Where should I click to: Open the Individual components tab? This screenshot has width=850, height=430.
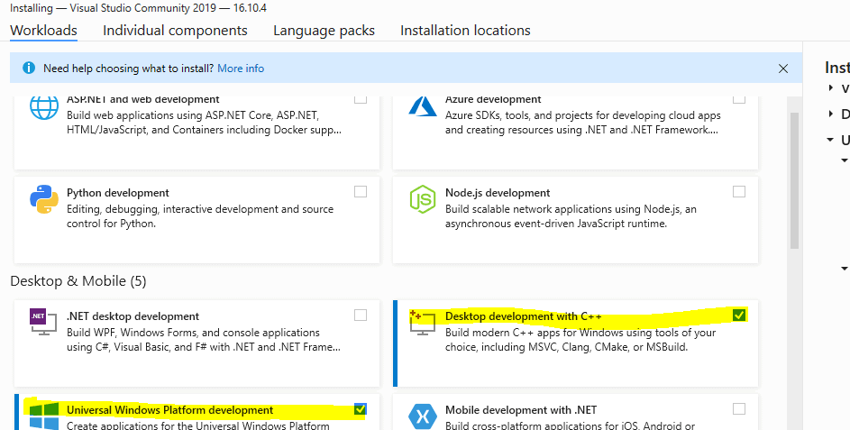(x=175, y=31)
